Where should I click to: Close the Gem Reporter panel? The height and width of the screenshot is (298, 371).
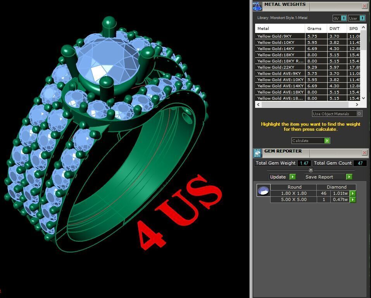click(364, 153)
